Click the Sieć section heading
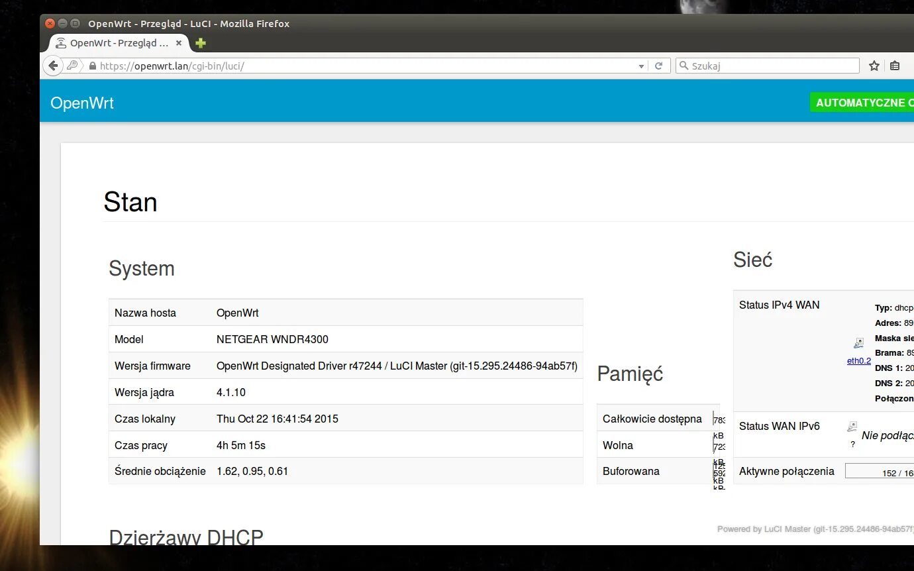The image size is (914, 571). [753, 260]
